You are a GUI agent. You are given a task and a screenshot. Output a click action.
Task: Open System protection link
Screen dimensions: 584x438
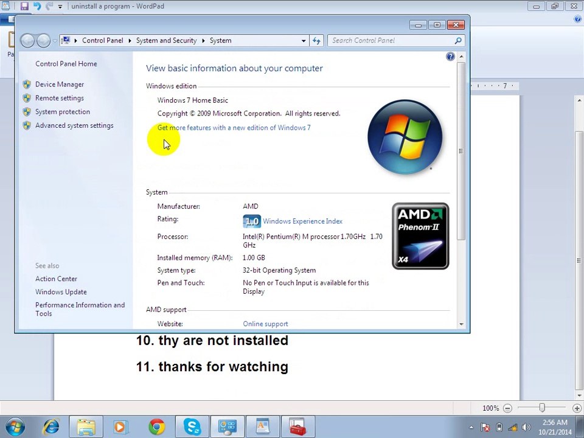[x=63, y=112]
